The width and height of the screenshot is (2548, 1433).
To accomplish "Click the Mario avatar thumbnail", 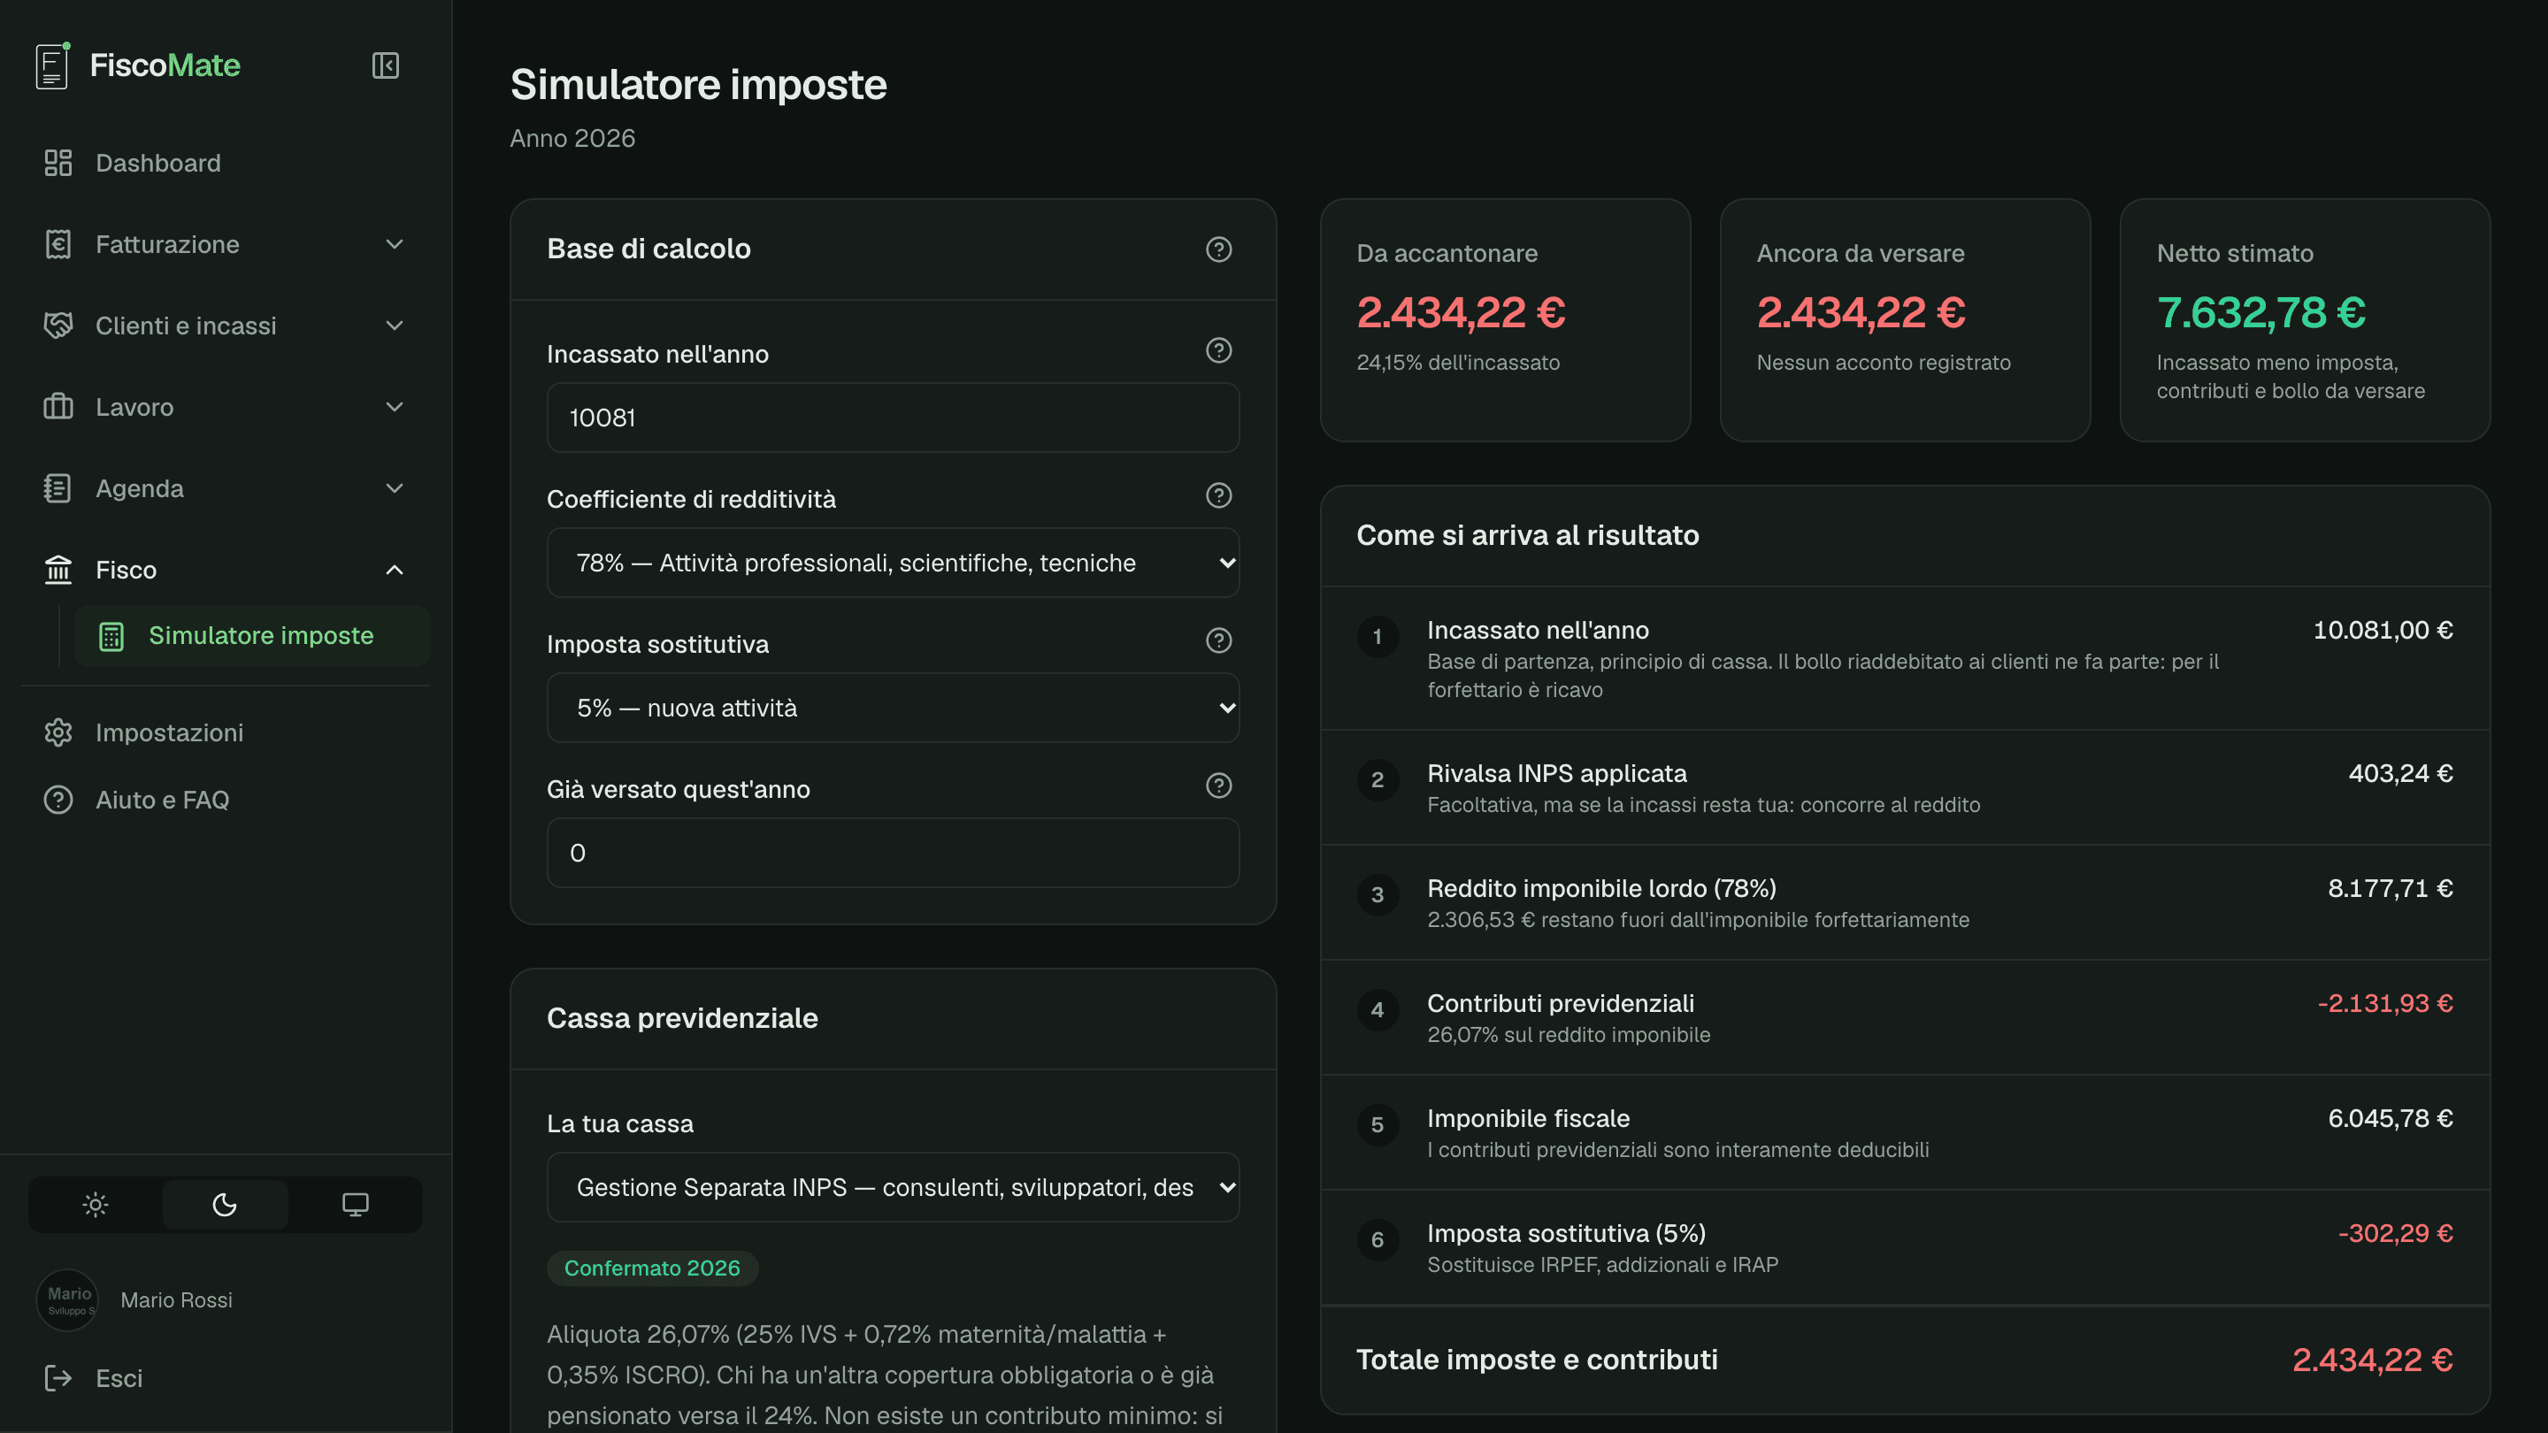I will point(67,1300).
